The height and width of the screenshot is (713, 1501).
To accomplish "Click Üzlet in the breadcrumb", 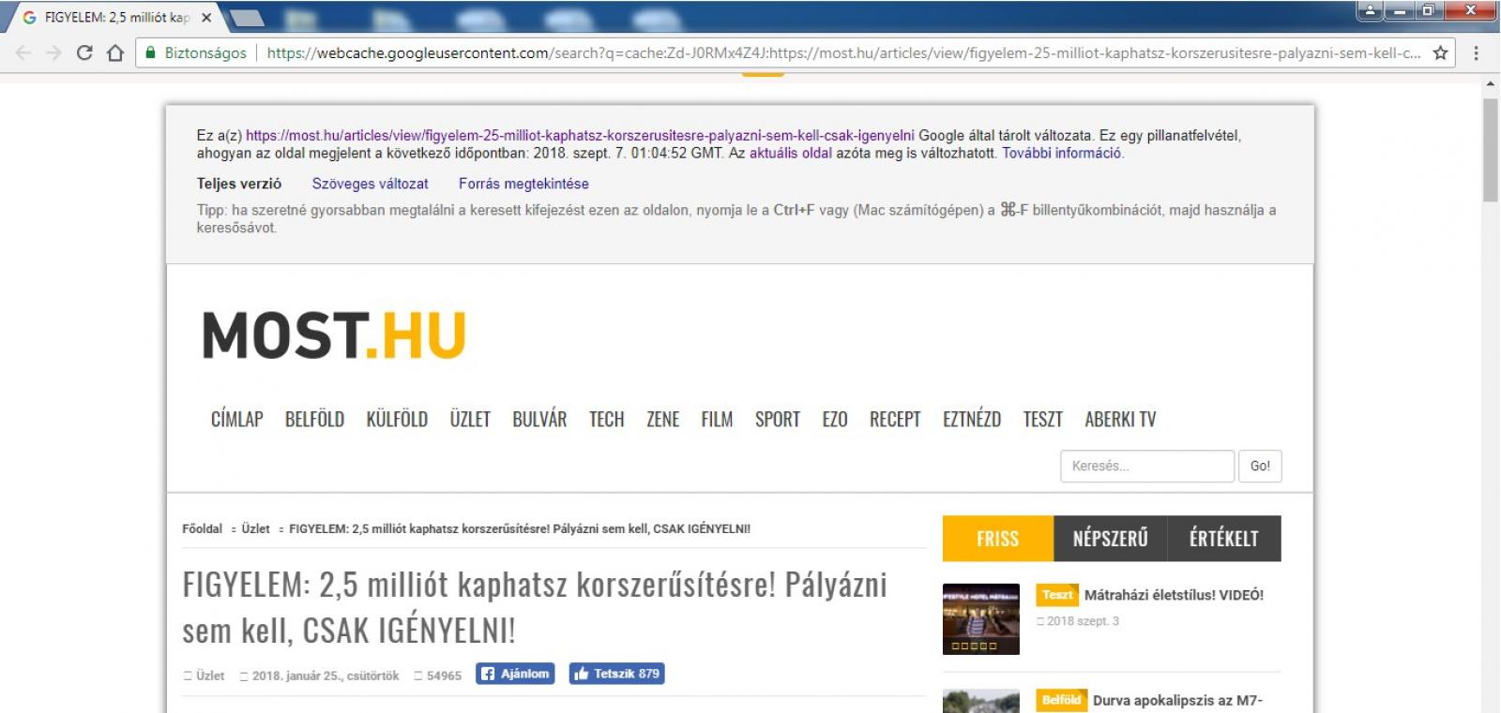I will click(x=255, y=528).
